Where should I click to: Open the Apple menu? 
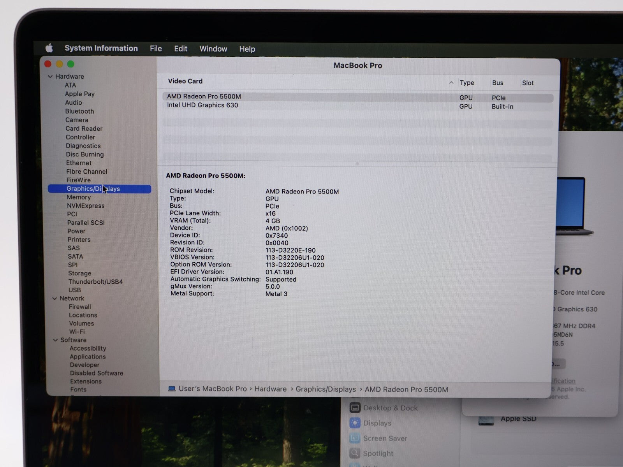click(49, 48)
